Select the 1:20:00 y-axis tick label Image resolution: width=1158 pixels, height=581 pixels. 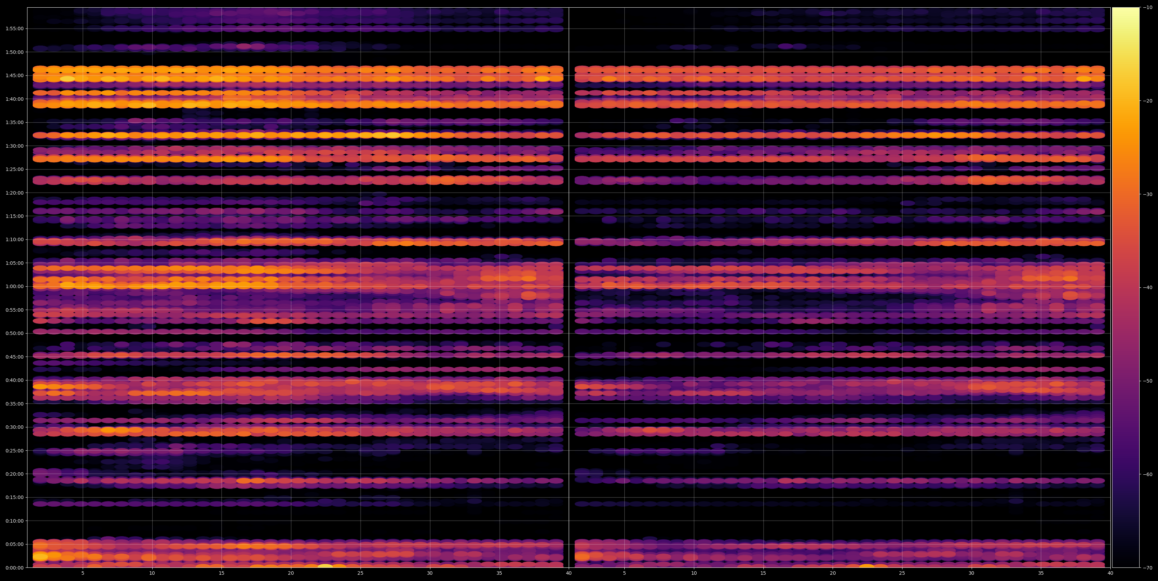point(14,193)
